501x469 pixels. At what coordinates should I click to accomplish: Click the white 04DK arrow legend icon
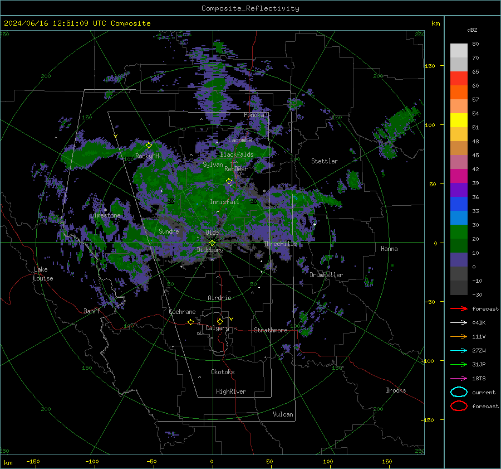pyautogui.click(x=459, y=323)
